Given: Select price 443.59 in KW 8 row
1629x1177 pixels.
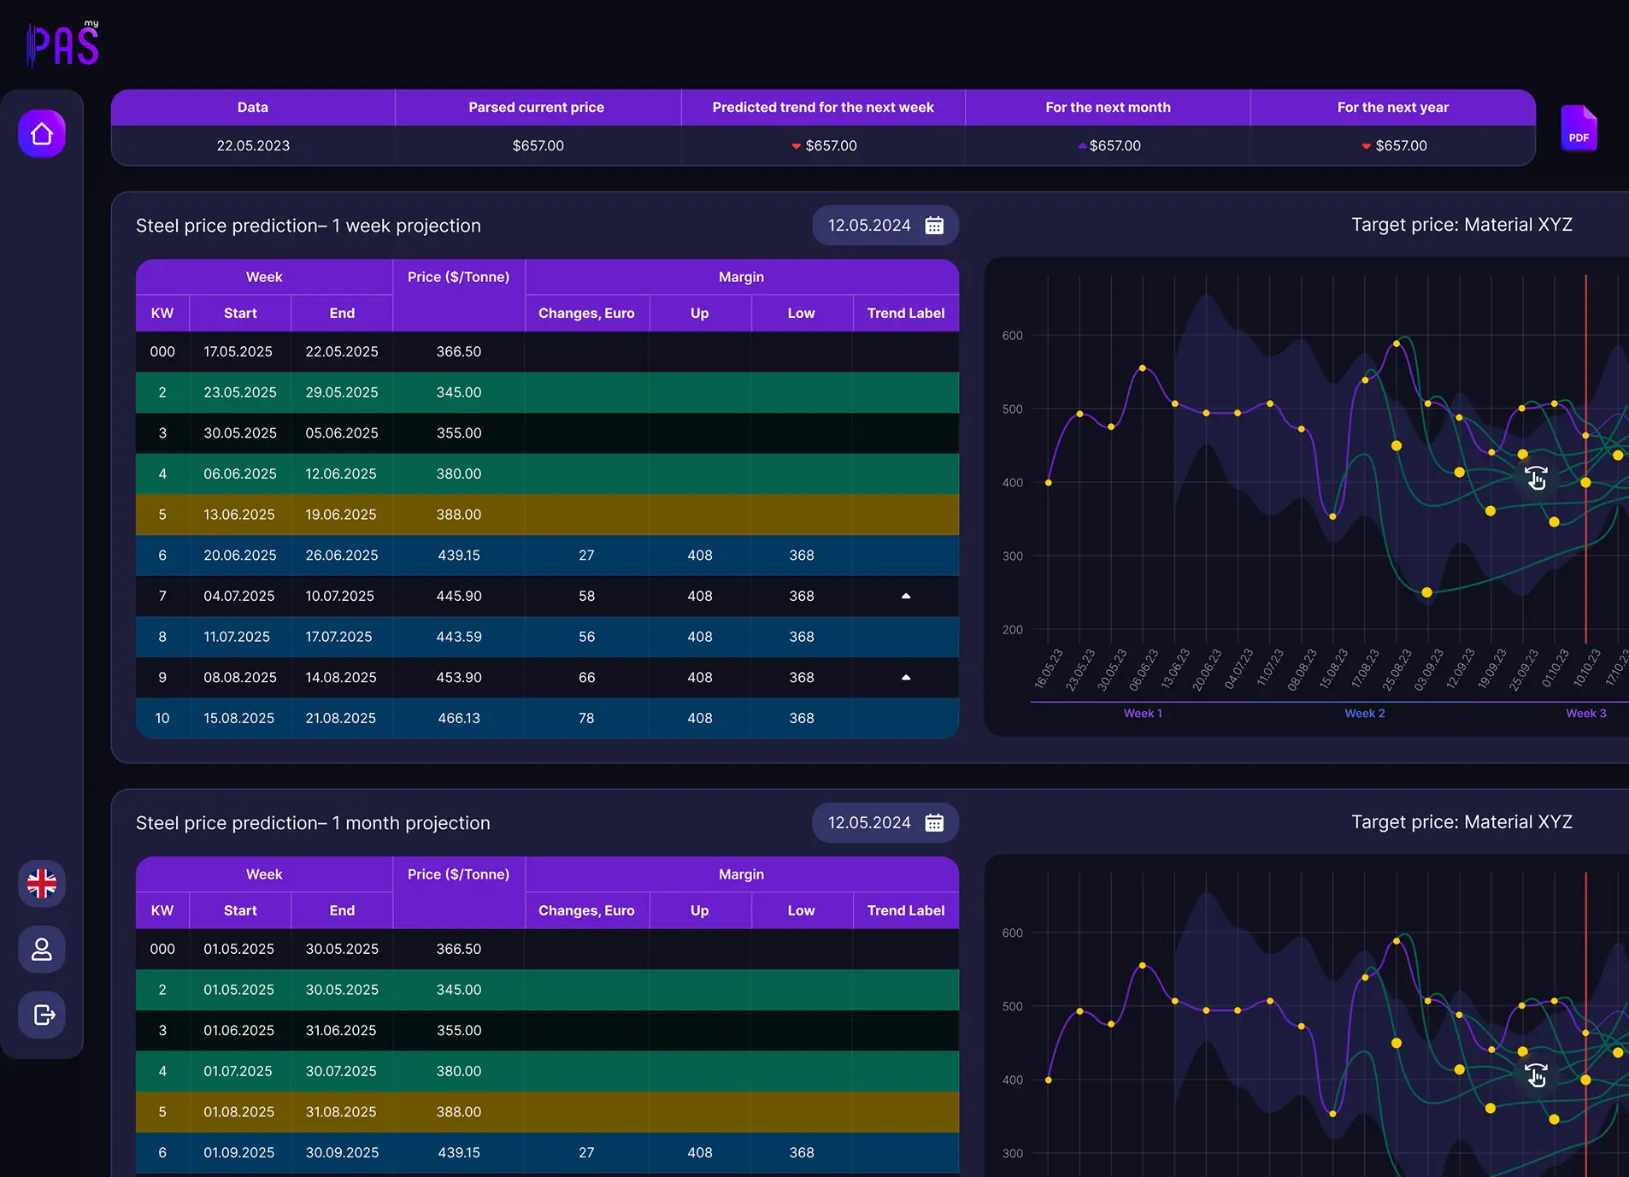Looking at the screenshot, I should click(459, 637).
